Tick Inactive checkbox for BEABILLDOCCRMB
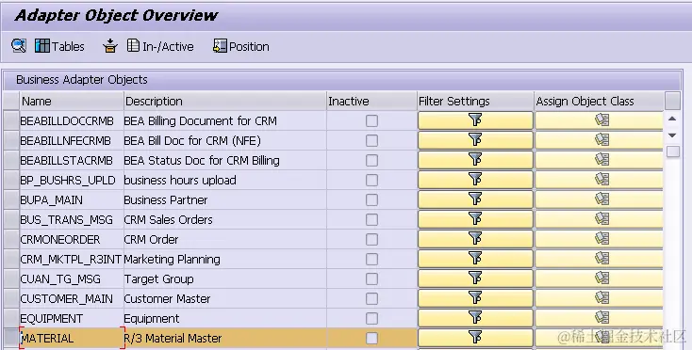This screenshot has width=692, height=350. tap(371, 120)
